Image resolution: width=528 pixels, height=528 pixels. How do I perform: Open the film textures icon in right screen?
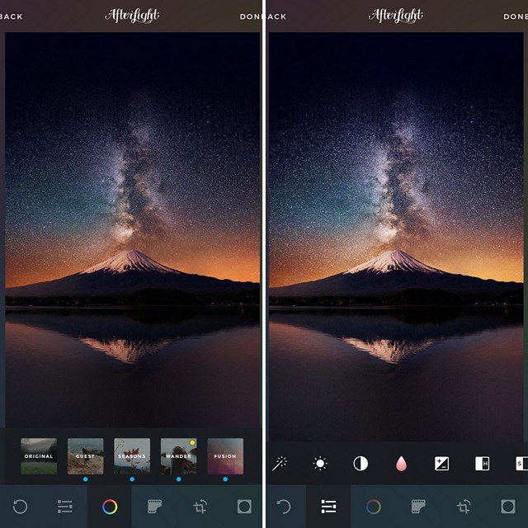pyautogui.click(x=418, y=507)
